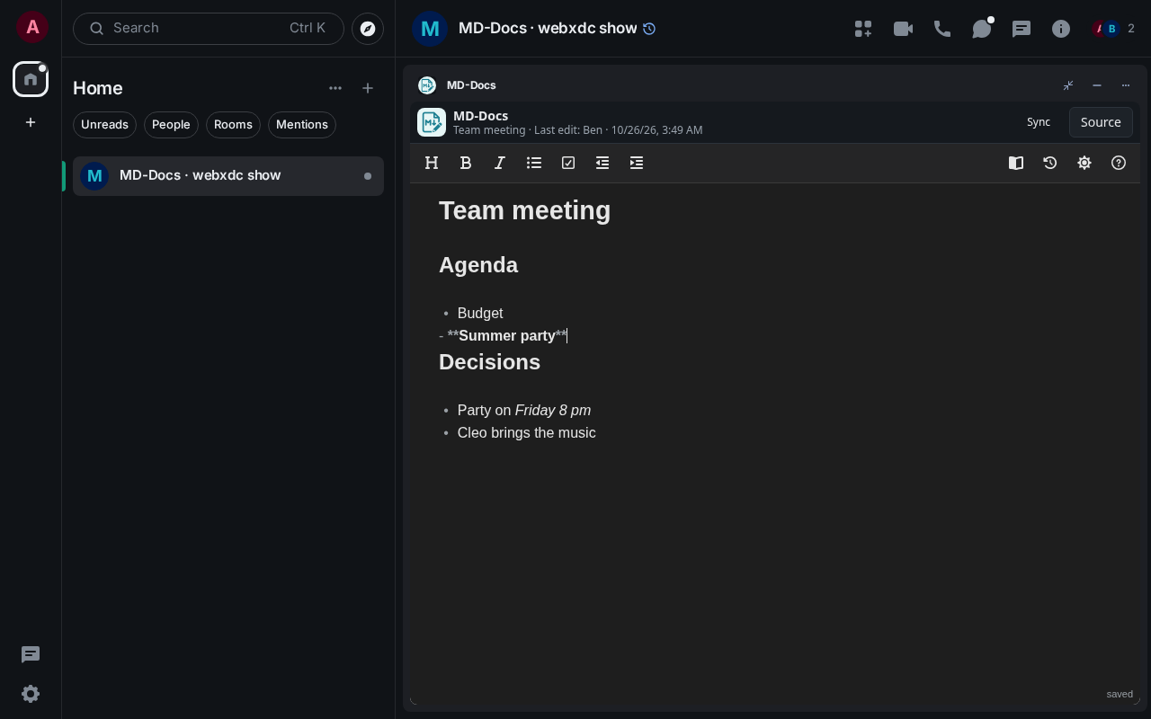Click the Sync button
The image size is (1151, 719).
pos(1039,122)
